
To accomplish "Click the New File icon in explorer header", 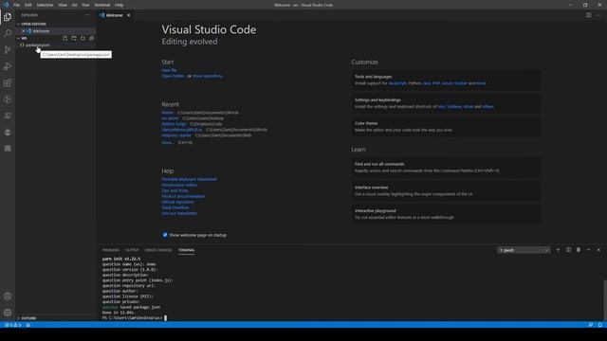I will [x=65, y=38].
